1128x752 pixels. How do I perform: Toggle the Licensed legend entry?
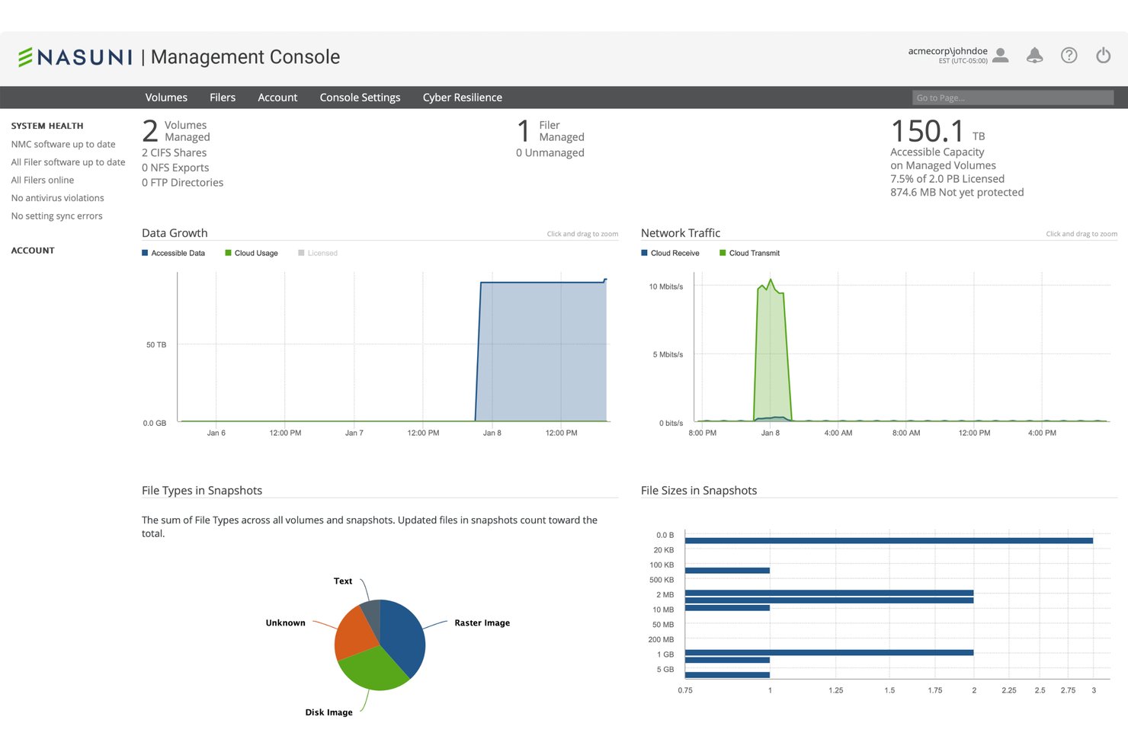click(x=318, y=253)
